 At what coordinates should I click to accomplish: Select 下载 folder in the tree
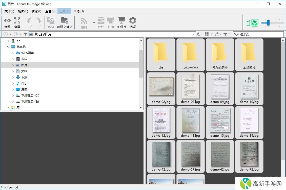coord(24,77)
